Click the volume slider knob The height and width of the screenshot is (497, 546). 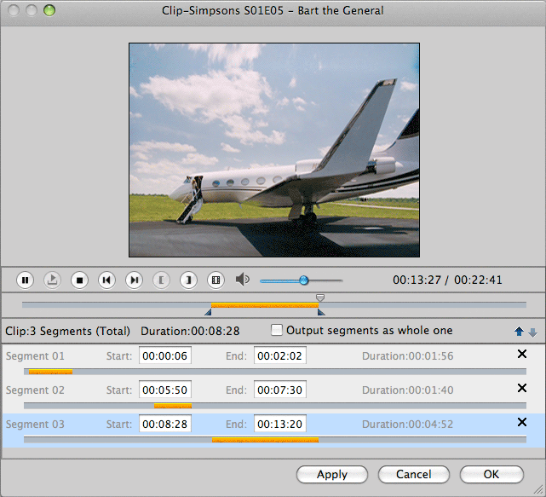tap(303, 280)
